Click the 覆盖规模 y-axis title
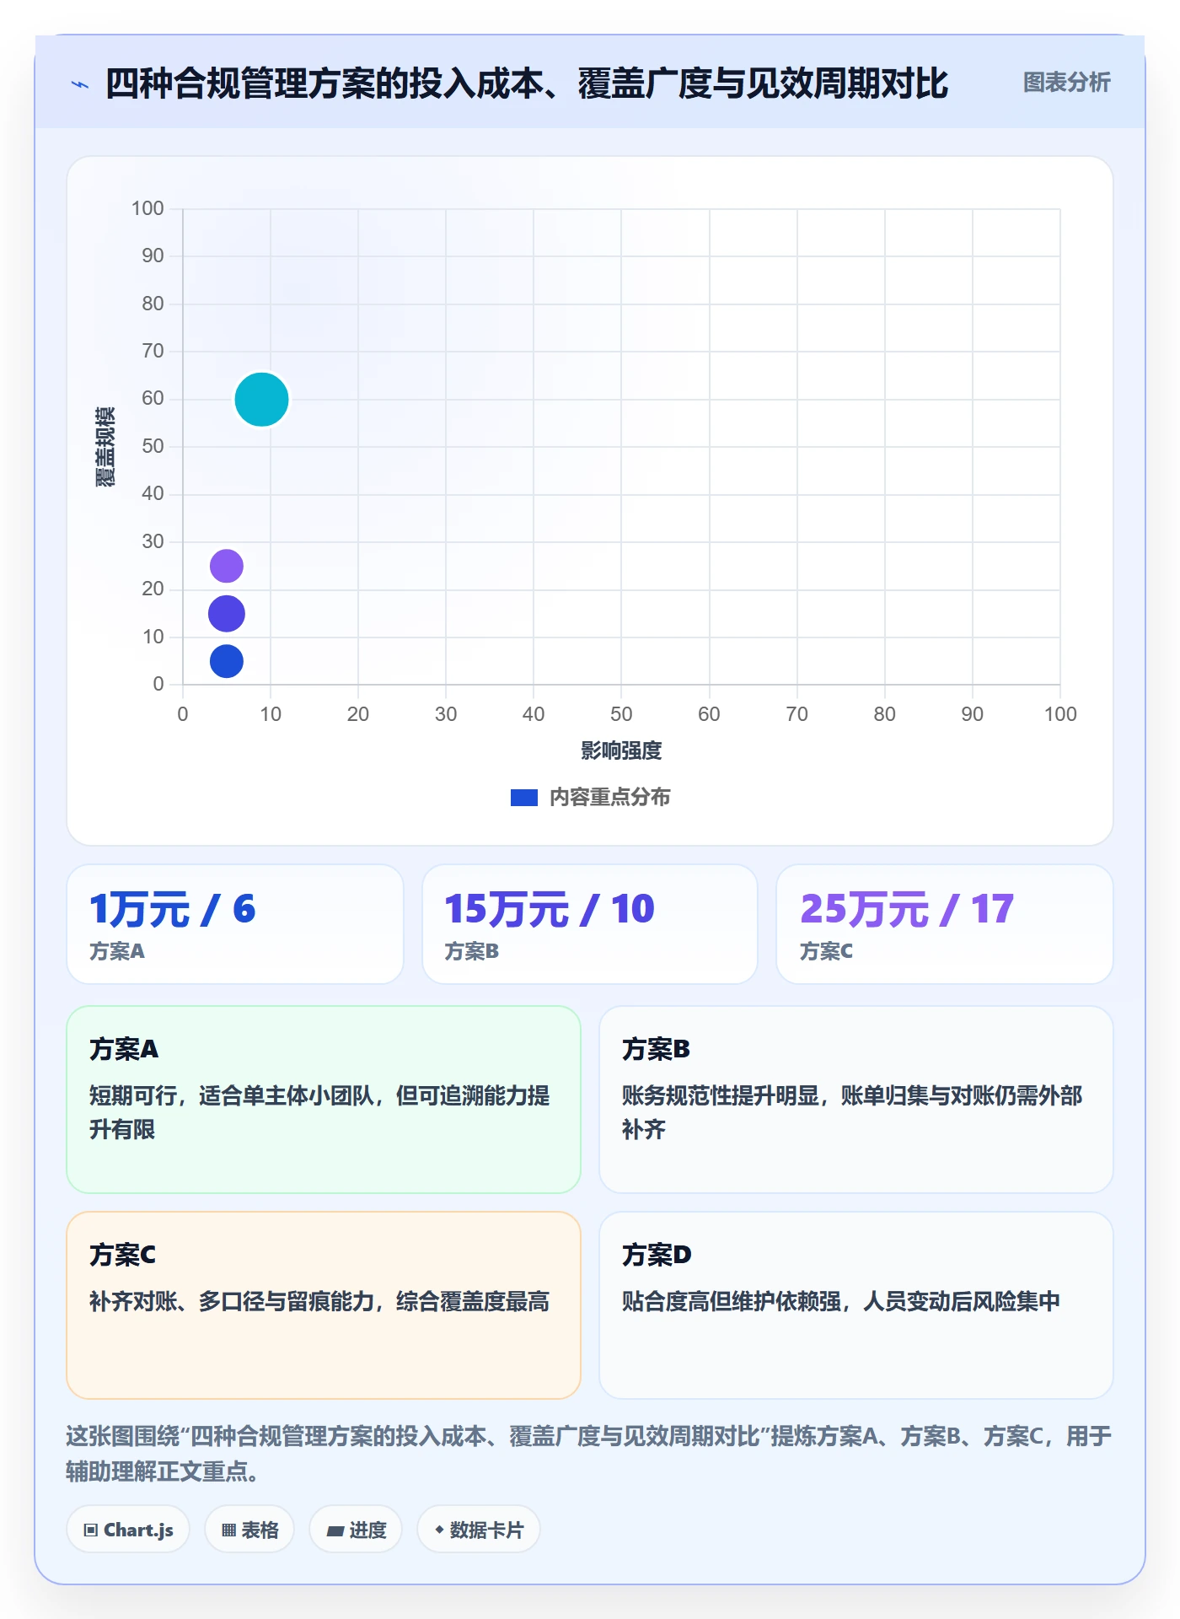This screenshot has width=1180, height=1619. click(105, 447)
